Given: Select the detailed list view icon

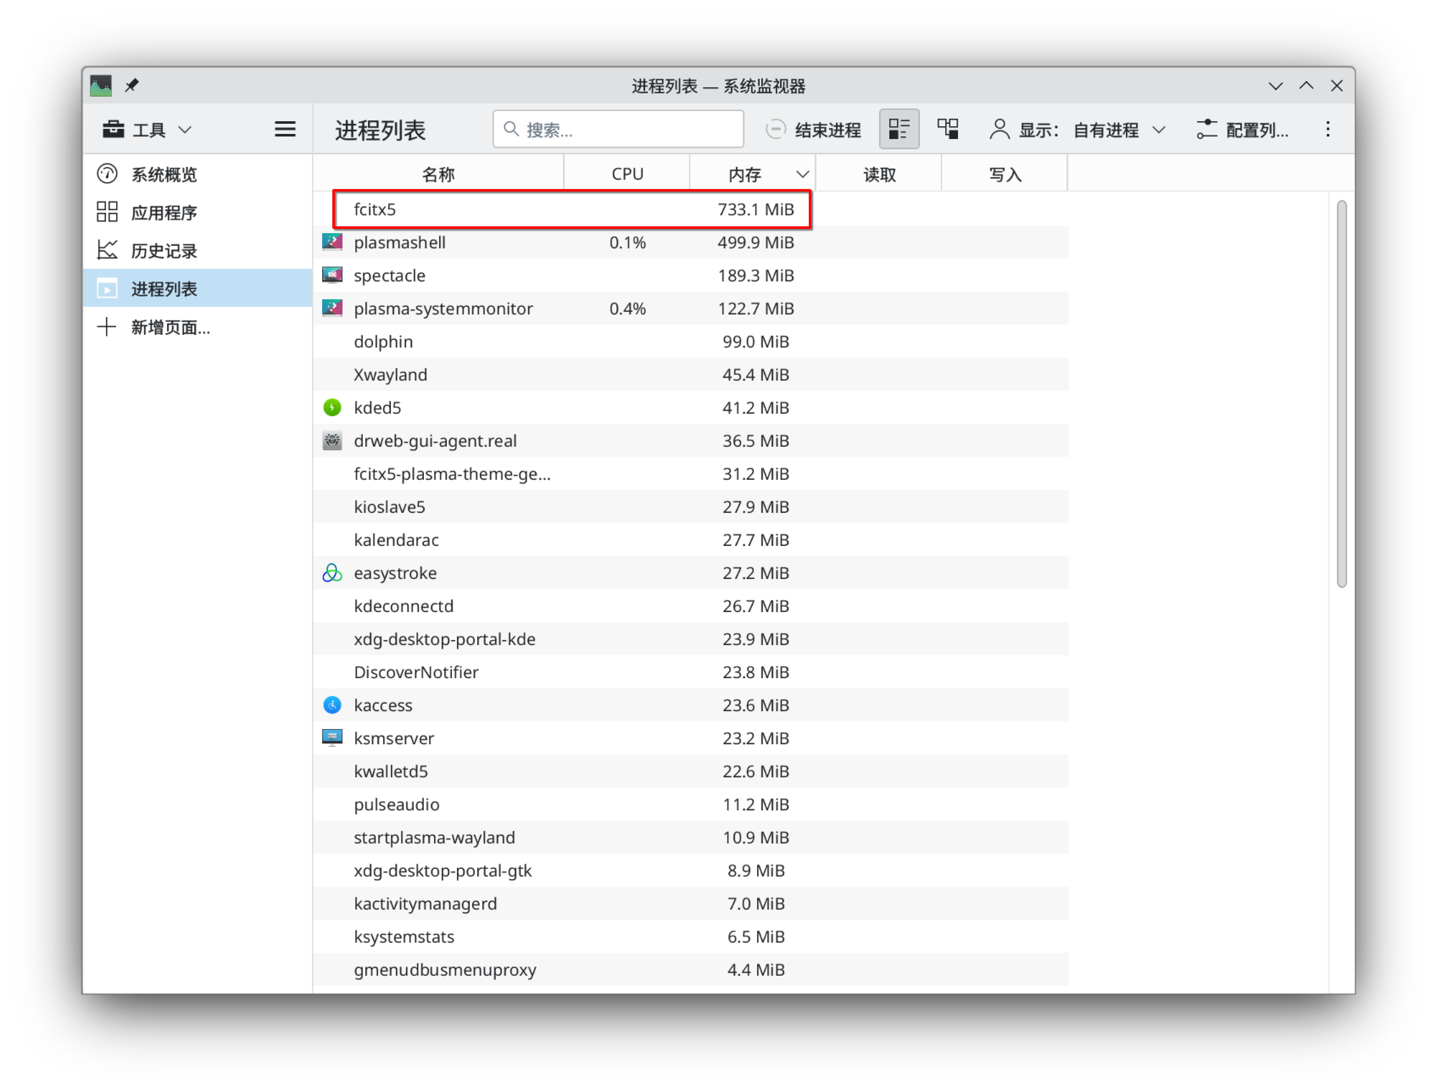Looking at the screenshot, I should click(x=899, y=128).
